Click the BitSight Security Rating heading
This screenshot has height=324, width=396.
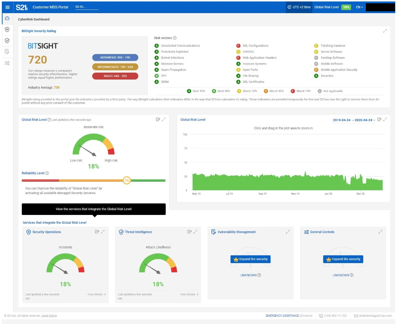pyautogui.click(x=39, y=31)
